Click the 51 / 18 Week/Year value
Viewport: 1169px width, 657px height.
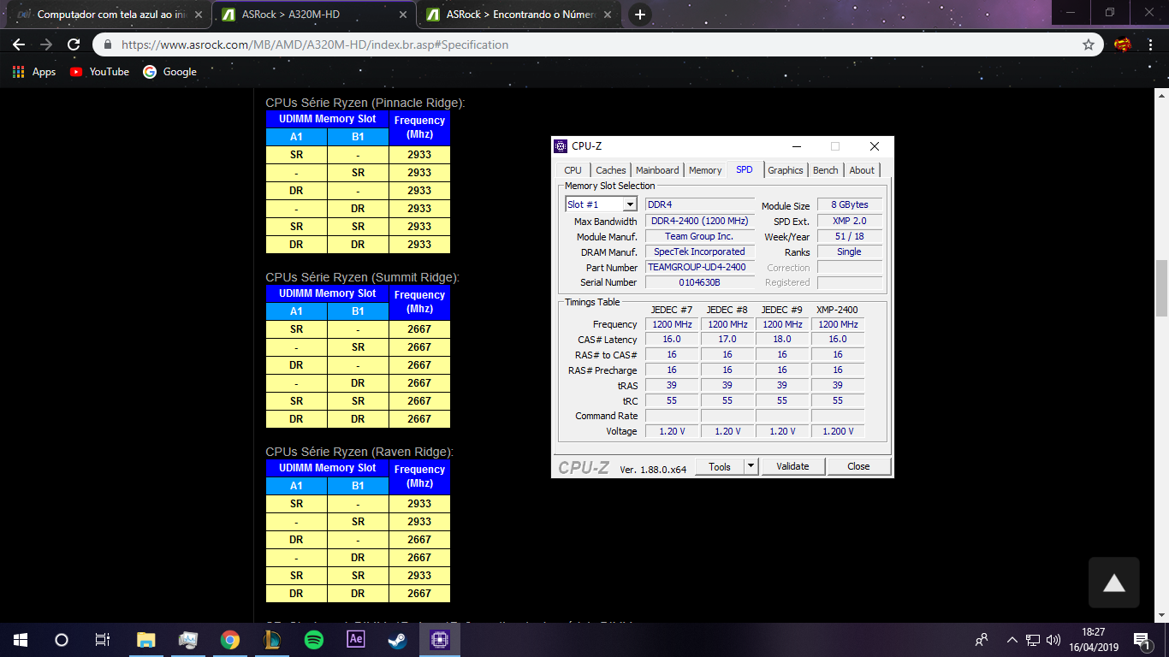click(x=849, y=236)
